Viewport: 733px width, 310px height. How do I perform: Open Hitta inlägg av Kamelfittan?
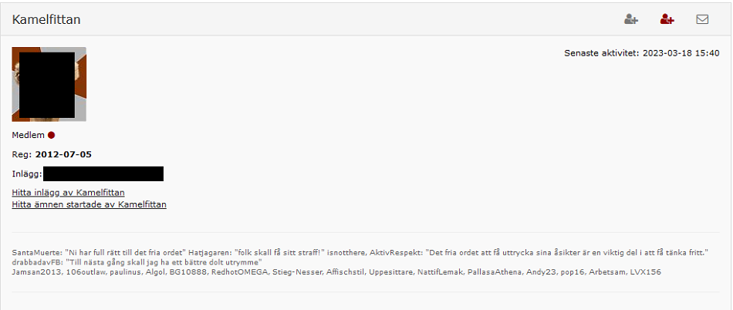68,192
